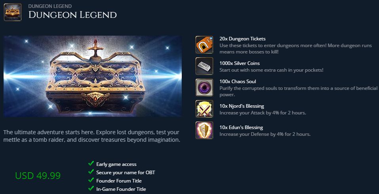
Task: Click the USD 49.99 price
Action: point(38,176)
